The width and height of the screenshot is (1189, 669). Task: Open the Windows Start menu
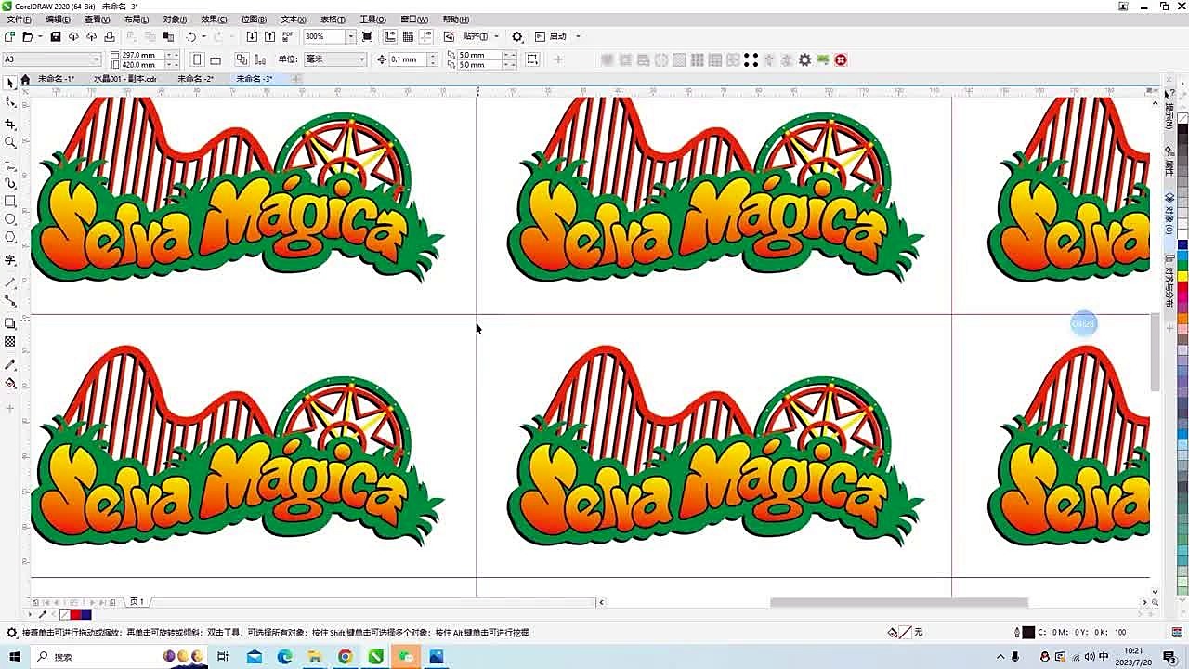(x=15, y=657)
